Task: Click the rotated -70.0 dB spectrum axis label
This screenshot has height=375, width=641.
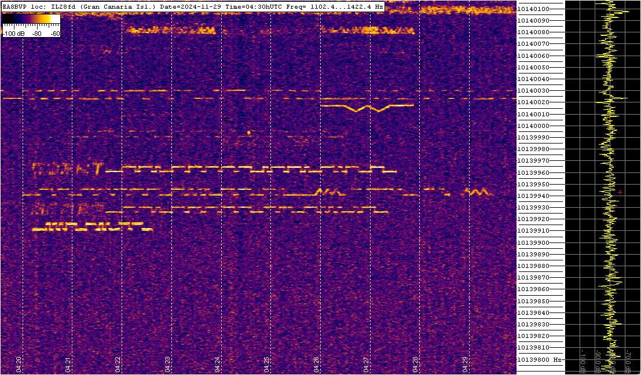Action: (627, 362)
